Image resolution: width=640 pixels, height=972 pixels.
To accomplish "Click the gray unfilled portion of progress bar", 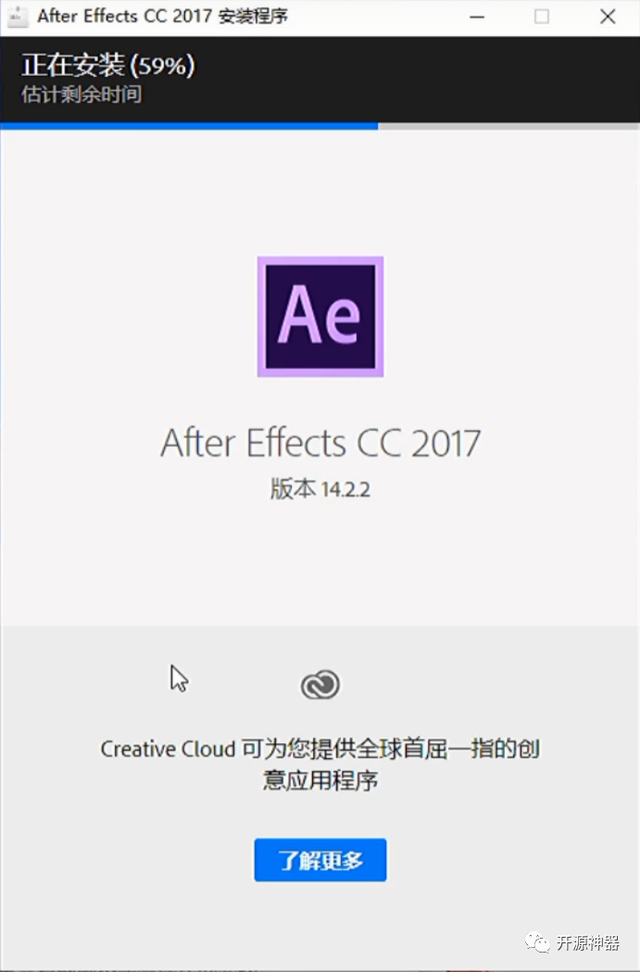I will point(508,126).
